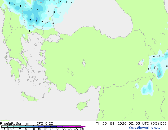Click the '(00+99)' forecast offset text
168x130 pixels.
(x=158, y=124)
